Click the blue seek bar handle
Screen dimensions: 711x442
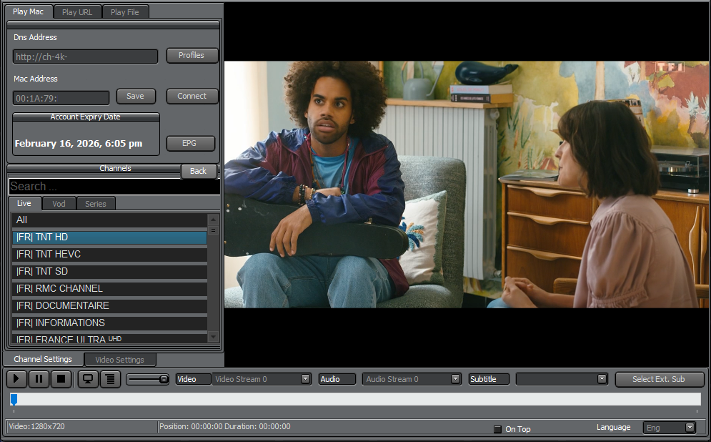tap(14, 399)
